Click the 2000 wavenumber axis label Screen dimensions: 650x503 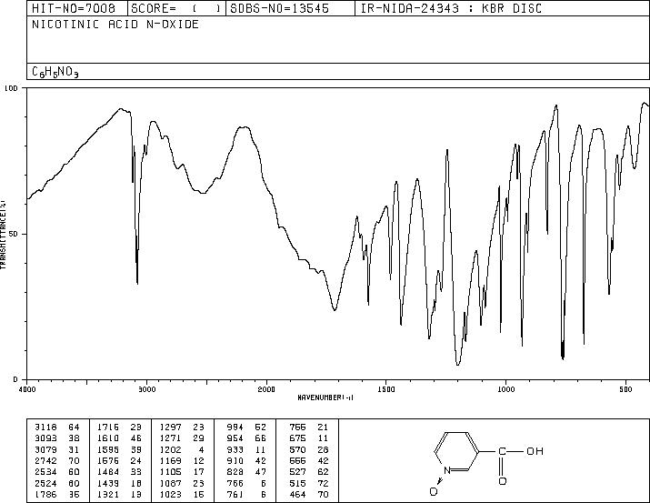pos(266,389)
